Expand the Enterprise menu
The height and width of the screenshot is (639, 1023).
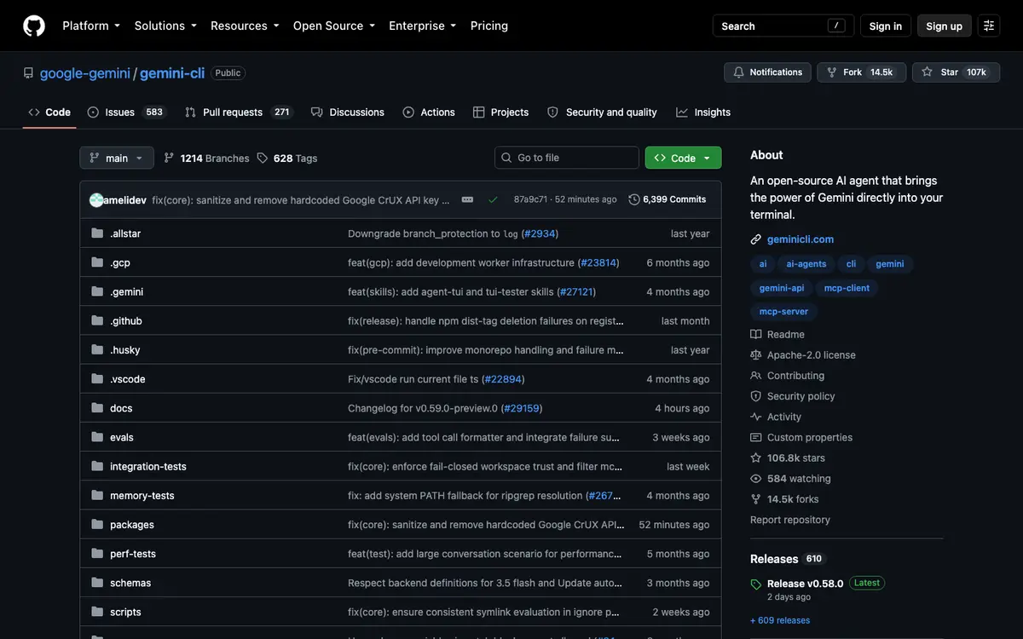423,26
